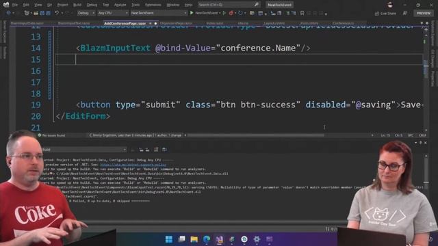This screenshot has height=246, width=438.
Task: Open the Extensions menu
Action: [153, 5]
